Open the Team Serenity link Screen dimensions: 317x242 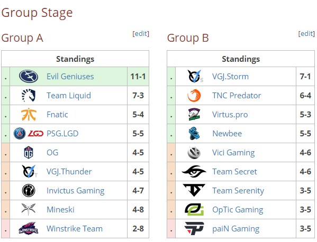pos(238,191)
